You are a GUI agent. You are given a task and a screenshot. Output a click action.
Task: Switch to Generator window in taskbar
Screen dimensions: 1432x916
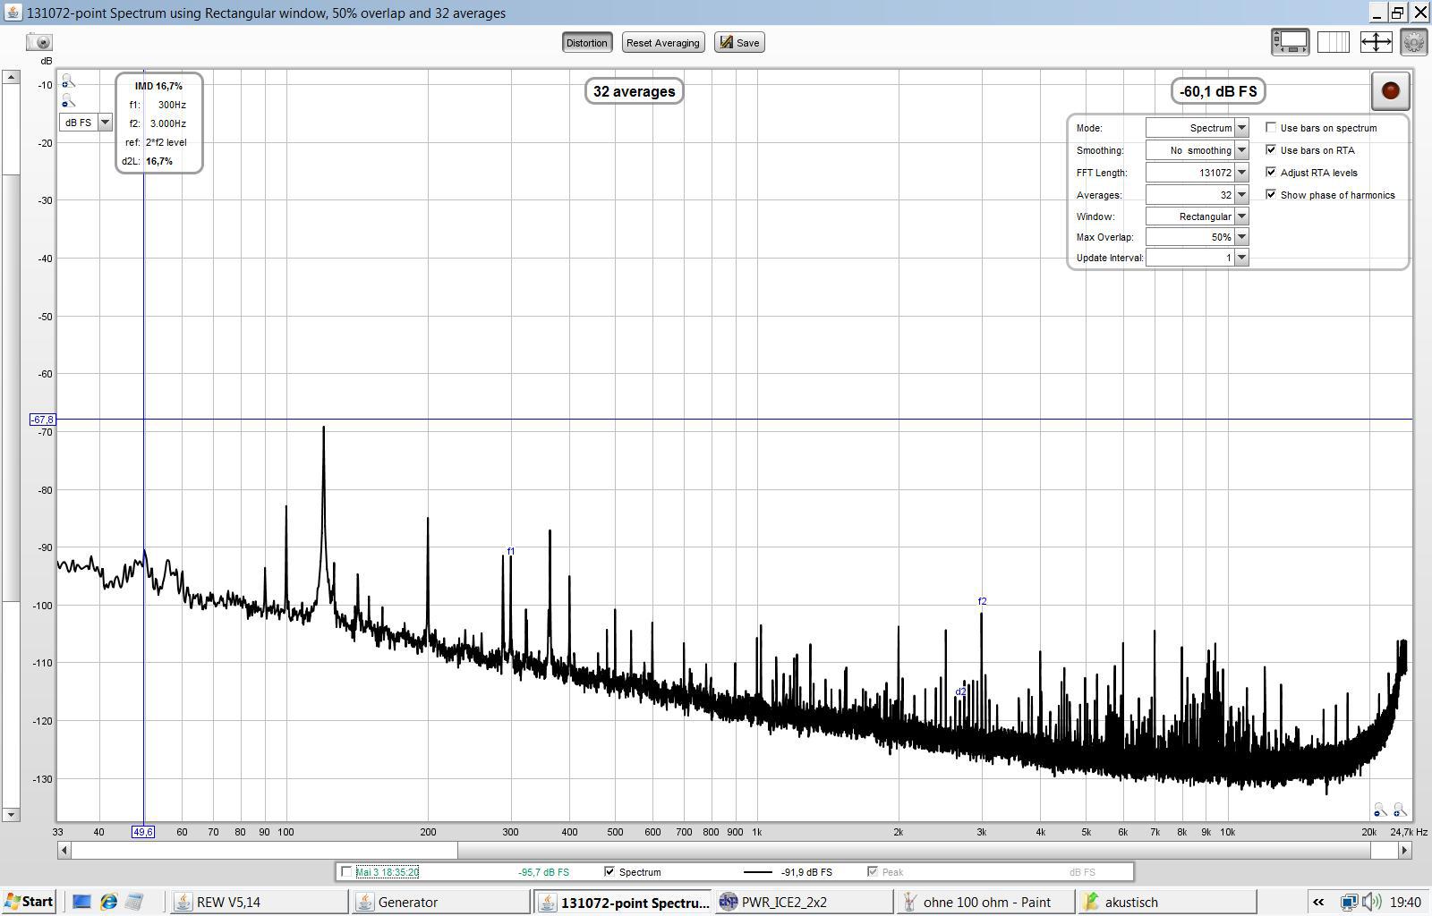pos(439,902)
